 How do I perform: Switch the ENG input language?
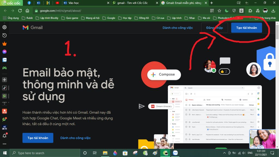pos(250,153)
